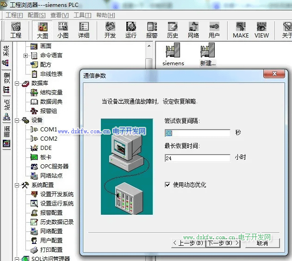Image resolution: width=292 pixels, height=261 pixels.
Task: Click the MAKE toolbar button
Action: tap(241, 30)
